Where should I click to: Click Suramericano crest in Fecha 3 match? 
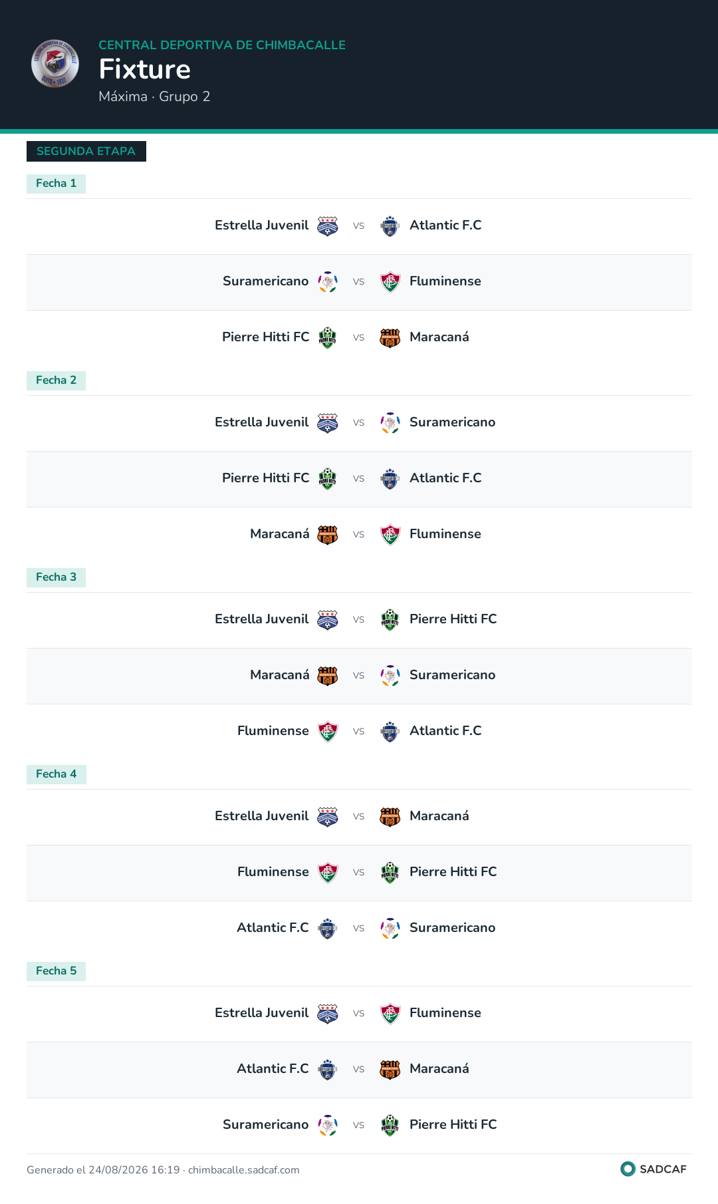tap(390, 676)
